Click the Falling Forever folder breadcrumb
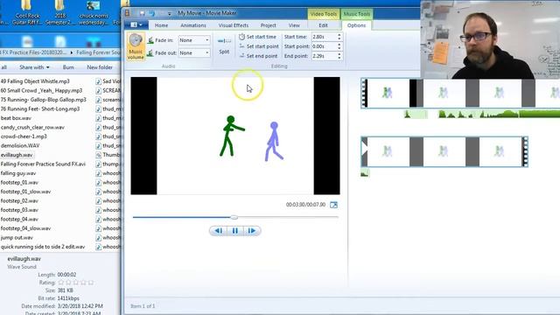Screen dimensions: 560x315 98,52
